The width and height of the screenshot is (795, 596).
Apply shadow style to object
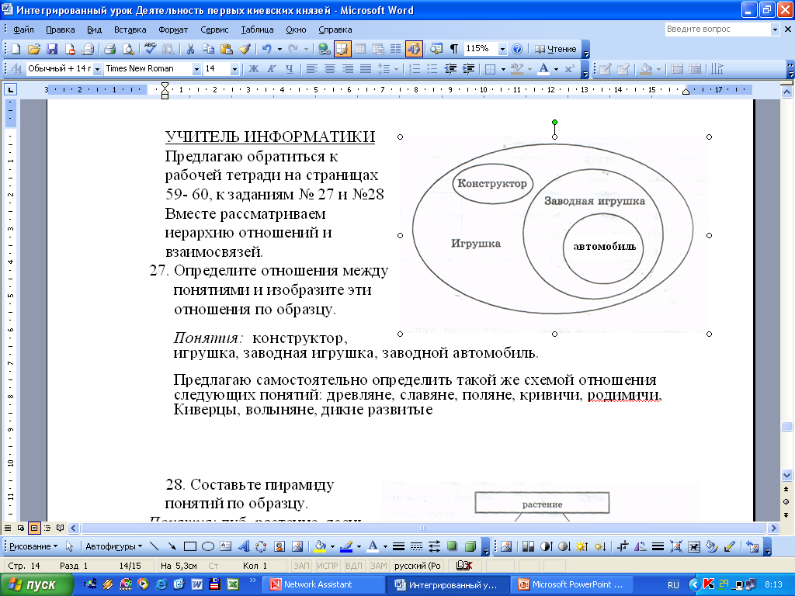(452, 546)
